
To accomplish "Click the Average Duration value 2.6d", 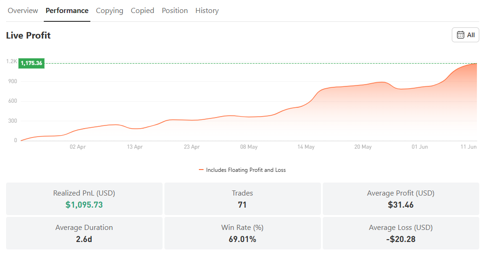I will (84, 239).
